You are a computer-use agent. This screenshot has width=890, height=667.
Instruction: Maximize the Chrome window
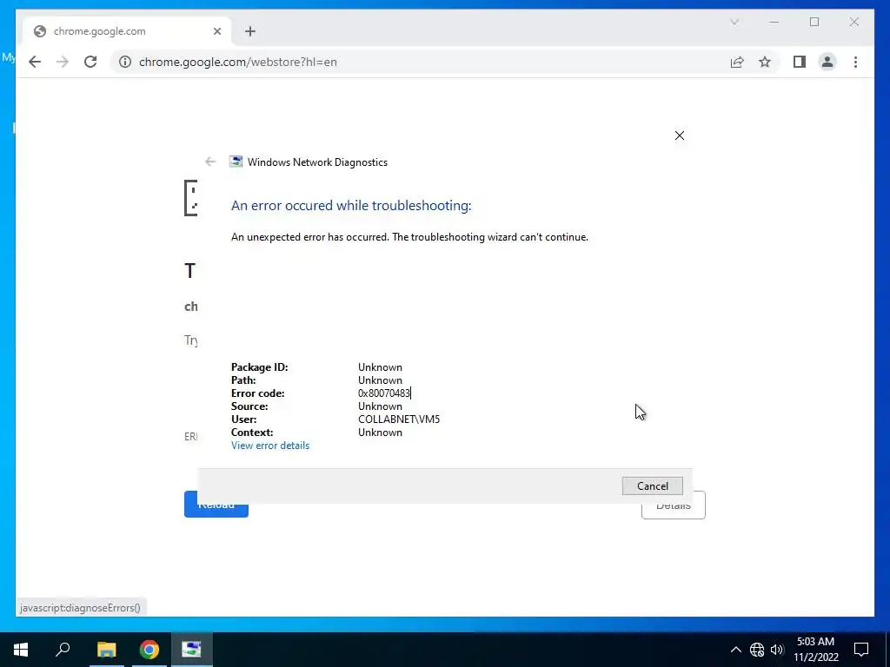point(814,22)
